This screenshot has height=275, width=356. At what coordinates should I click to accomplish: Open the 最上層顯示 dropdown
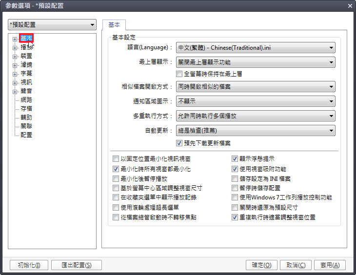256,62
